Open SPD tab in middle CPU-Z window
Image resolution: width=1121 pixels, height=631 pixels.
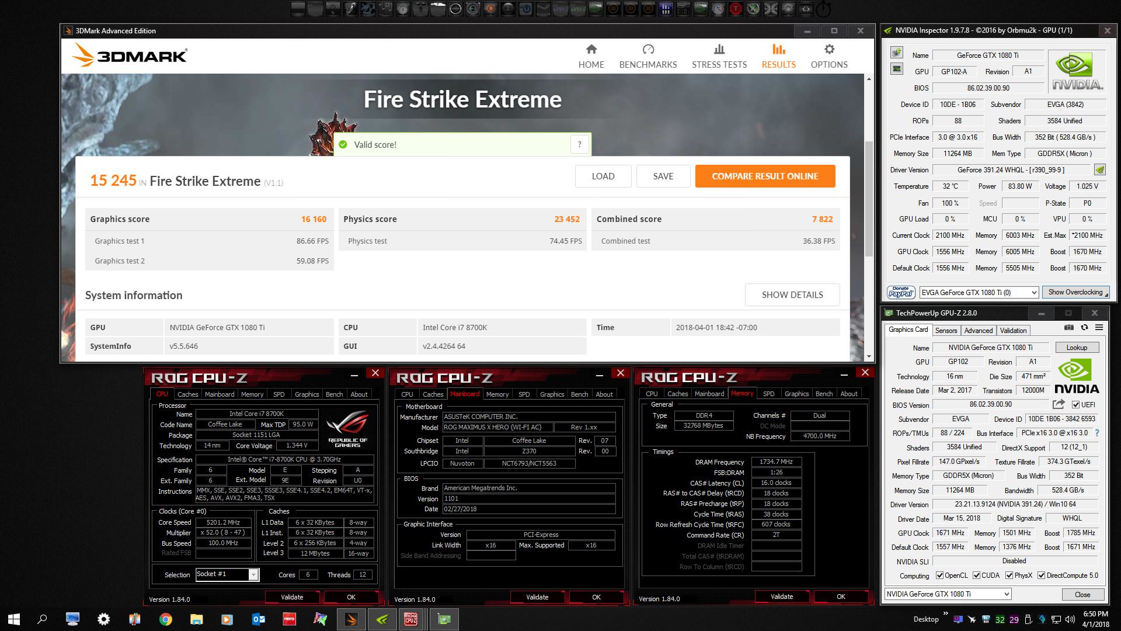coord(524,394)
